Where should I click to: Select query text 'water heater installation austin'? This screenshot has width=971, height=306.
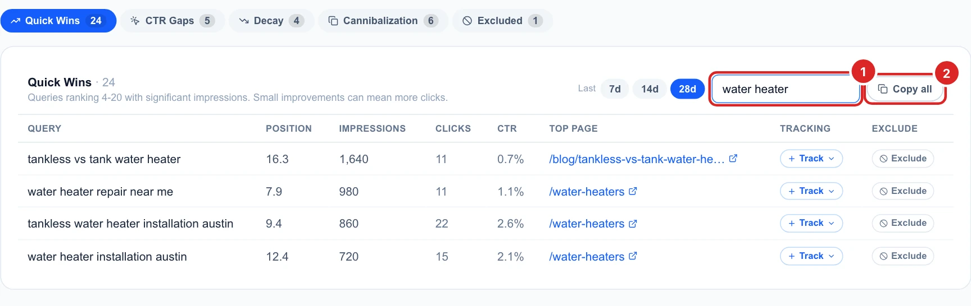tap(107, 257)
